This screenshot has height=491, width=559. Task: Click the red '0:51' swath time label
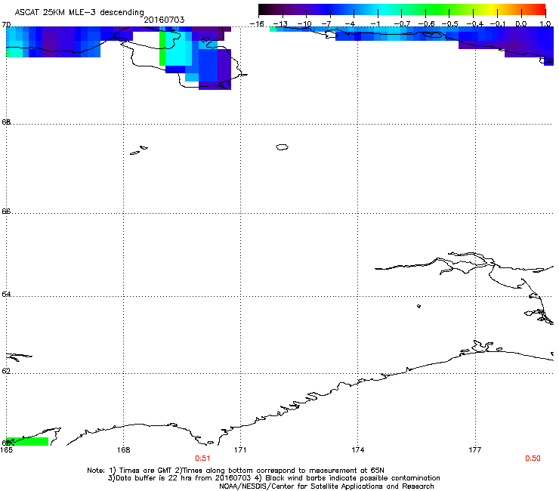coord(202,459)
